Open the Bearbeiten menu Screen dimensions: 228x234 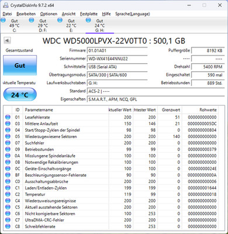26,14
